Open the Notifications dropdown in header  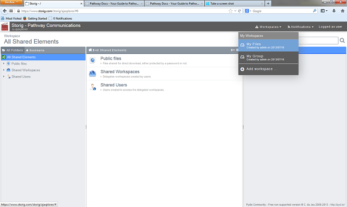point(300,27)
